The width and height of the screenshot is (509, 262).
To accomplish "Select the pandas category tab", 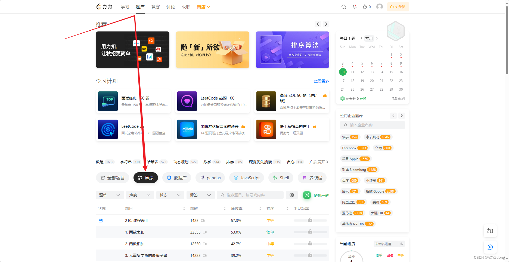I will tap(210, 178).
